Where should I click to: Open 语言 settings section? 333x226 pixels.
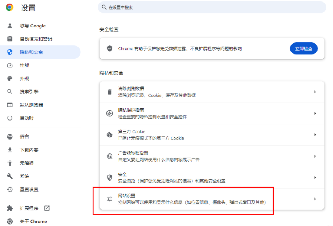[40, 137]
